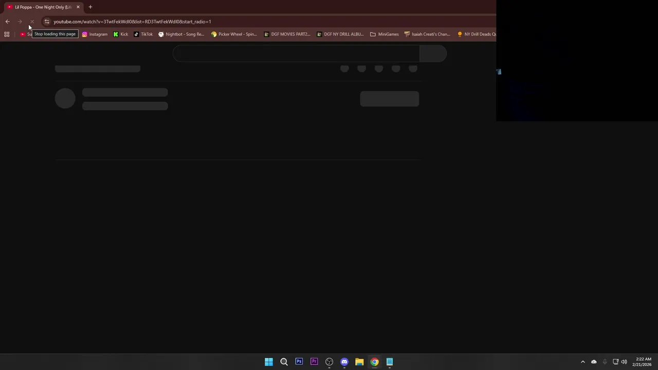Open the volume speaker tray icon
This screenshot has height=370, width=658.
point(624,362)
